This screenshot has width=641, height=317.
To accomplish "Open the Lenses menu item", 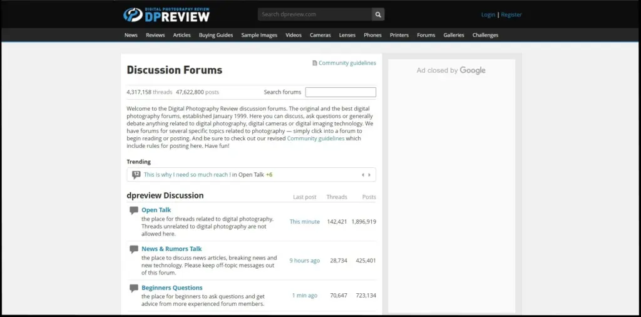I will tap(347, 35).
